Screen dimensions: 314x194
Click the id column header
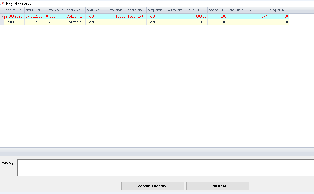[x=258, y=10]
